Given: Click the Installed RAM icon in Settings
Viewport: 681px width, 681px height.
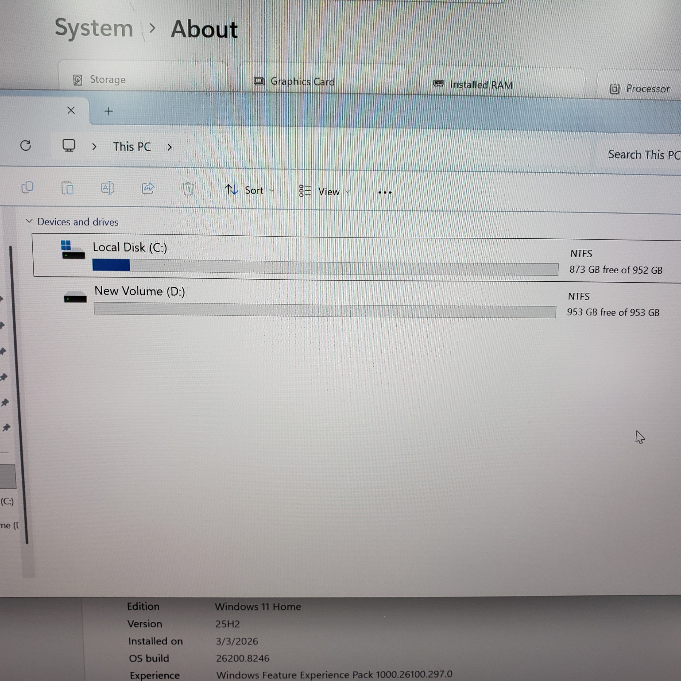Looking at the screenshot, I should point(438,83).
